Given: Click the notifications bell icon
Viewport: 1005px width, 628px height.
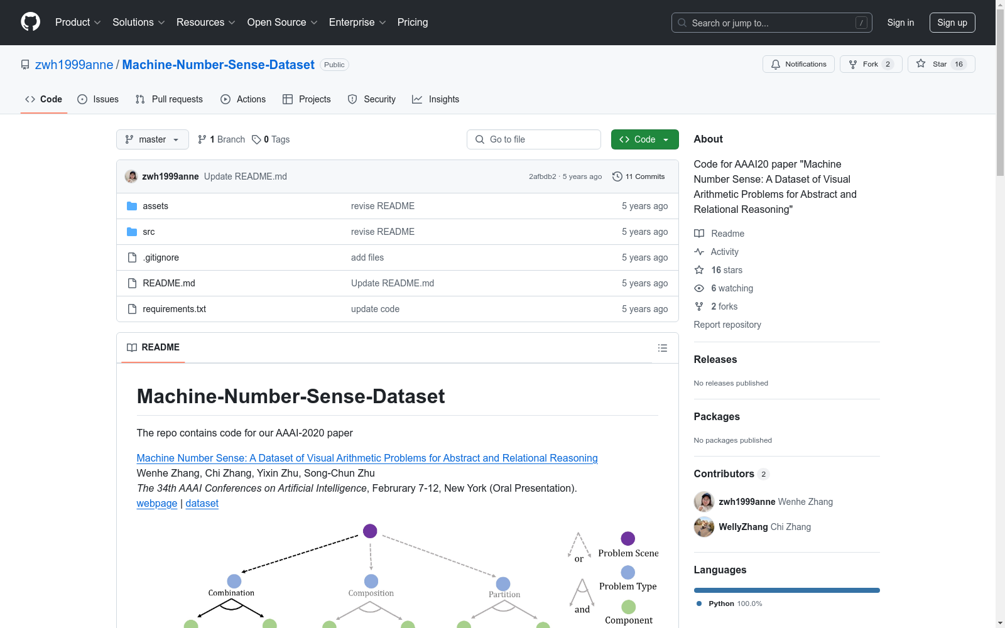Looking at the screenshot, I should [x=776, y=64].
